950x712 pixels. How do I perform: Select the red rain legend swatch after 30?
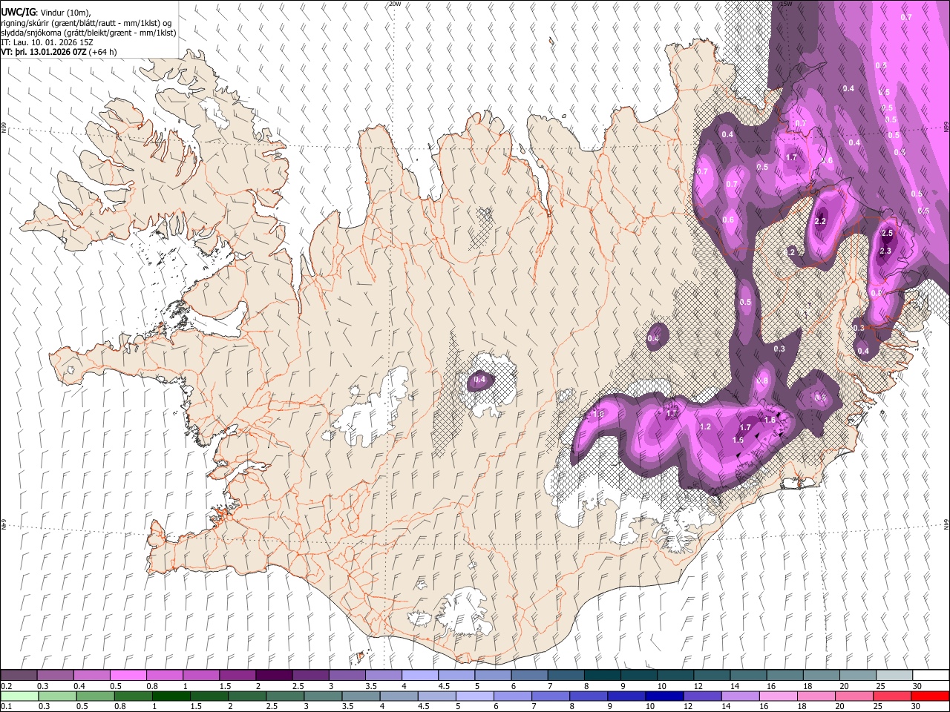coord(930,696)
